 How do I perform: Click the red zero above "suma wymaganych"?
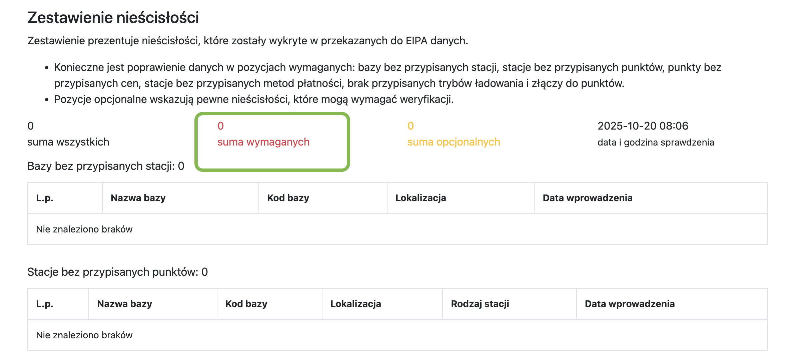[220, 126]
